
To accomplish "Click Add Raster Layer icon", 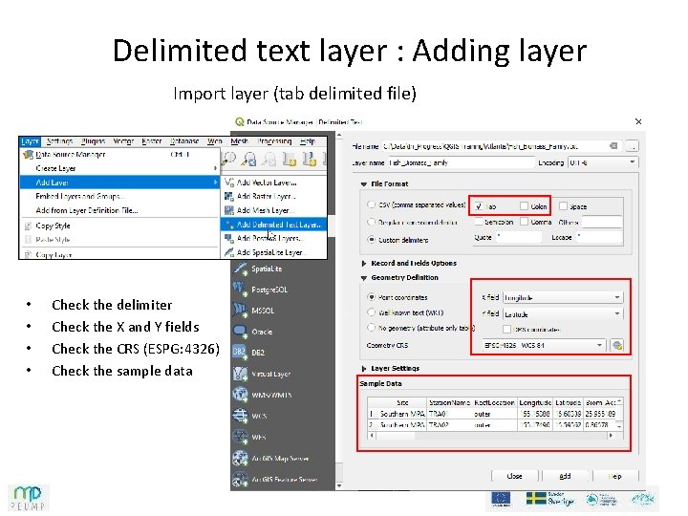I will [x=229, y=196].
